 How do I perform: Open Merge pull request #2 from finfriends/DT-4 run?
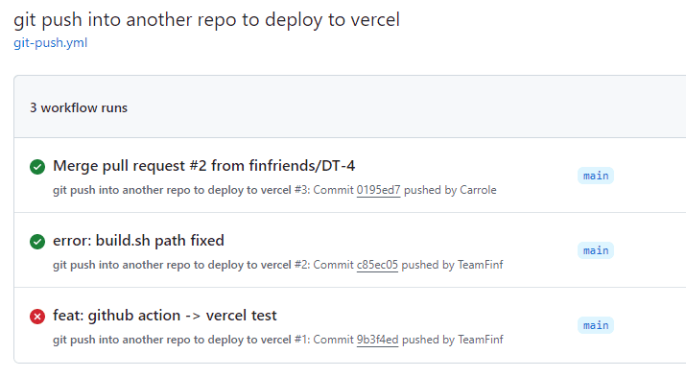click(203, 166)
